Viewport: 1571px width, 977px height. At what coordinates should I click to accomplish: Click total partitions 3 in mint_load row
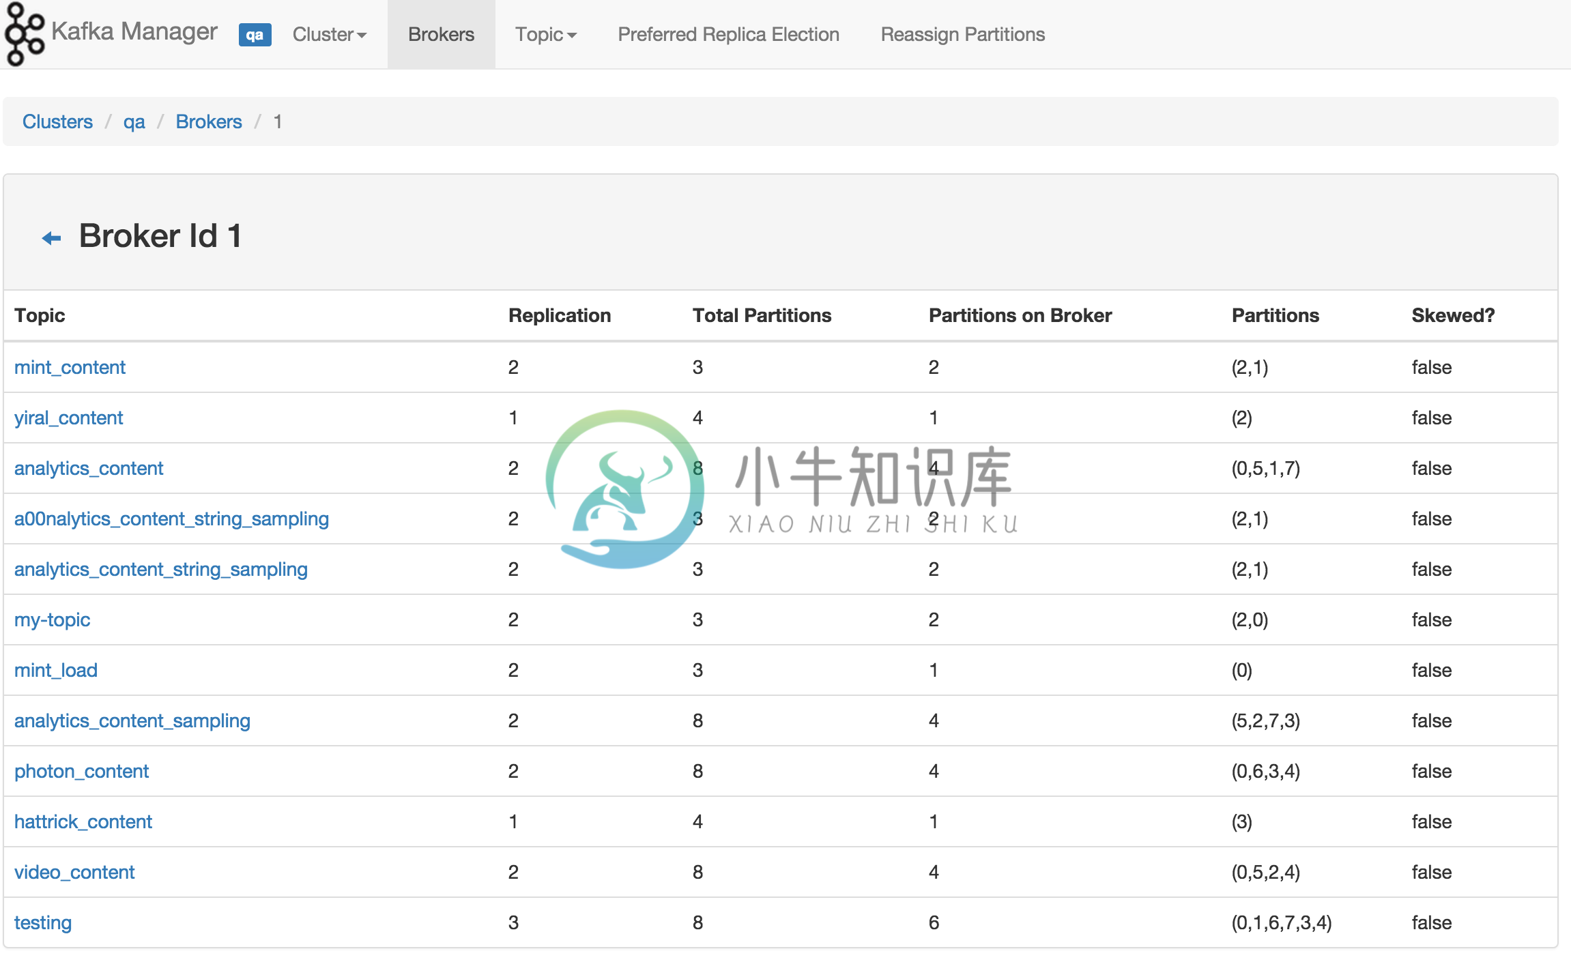tap(697, 670)
